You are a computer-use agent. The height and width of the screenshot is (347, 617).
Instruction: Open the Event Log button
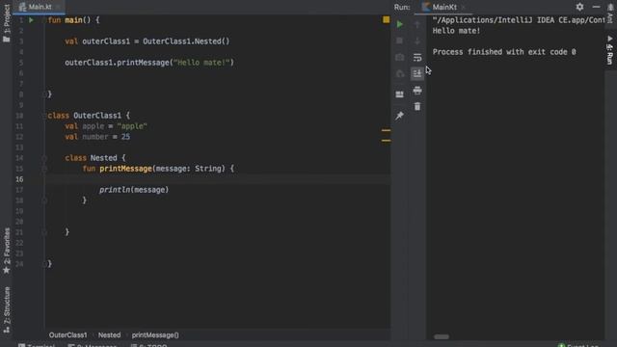coord(578,345)
